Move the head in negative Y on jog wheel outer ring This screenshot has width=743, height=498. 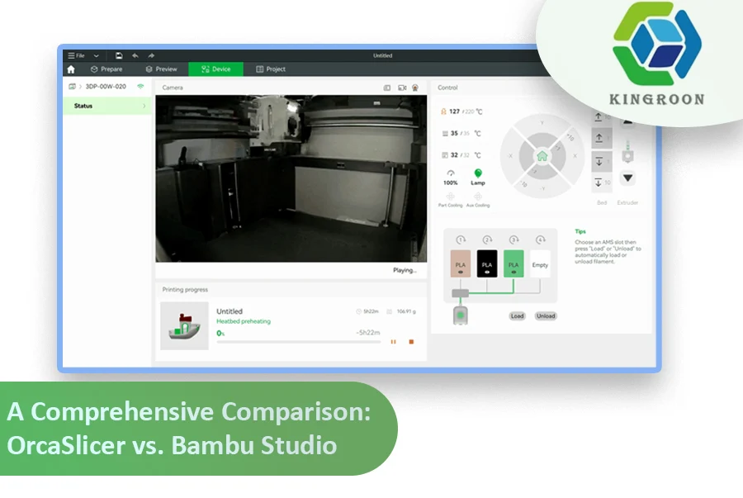click(x=542, y=189)
